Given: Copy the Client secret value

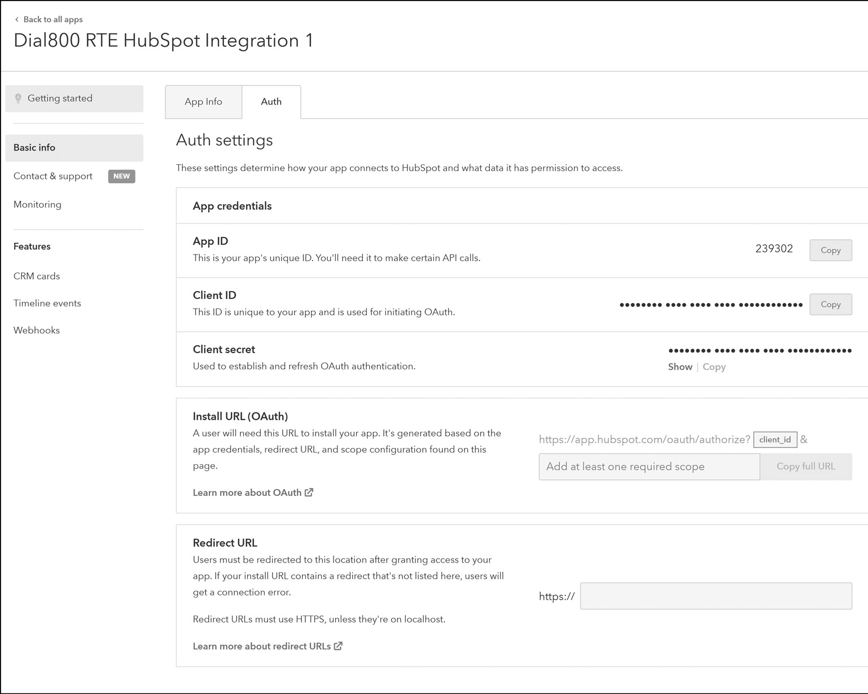Looking at the screenshot, I should [714, 367].
